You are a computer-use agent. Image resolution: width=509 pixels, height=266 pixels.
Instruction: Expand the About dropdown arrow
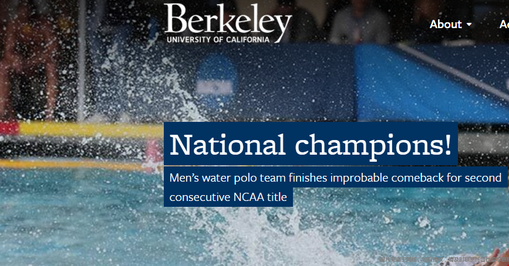[x=469, y=25]
